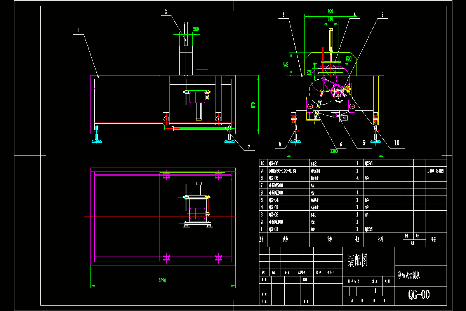Click the 材料 column header in parts table
This screenshot has height=311, width=466.
[x=380, y=240]
